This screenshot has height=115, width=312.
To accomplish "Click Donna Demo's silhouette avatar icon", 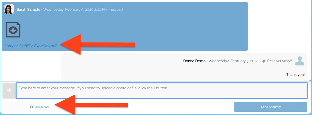I will pos(300,61).
